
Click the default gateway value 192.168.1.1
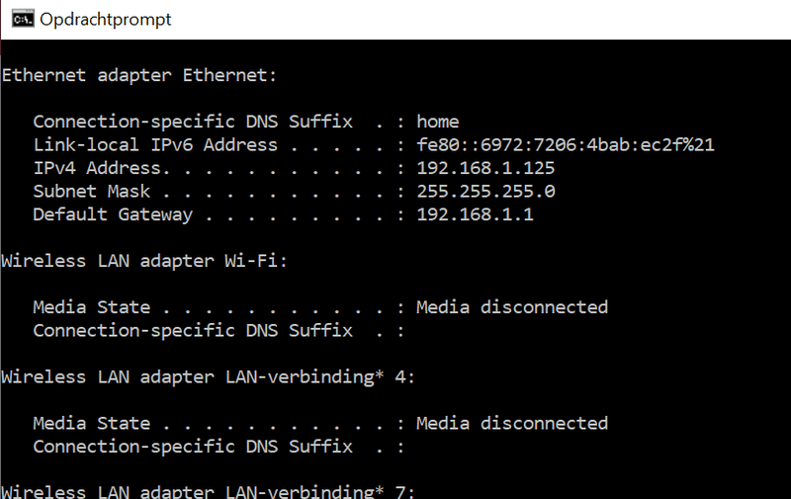point(475,214)
